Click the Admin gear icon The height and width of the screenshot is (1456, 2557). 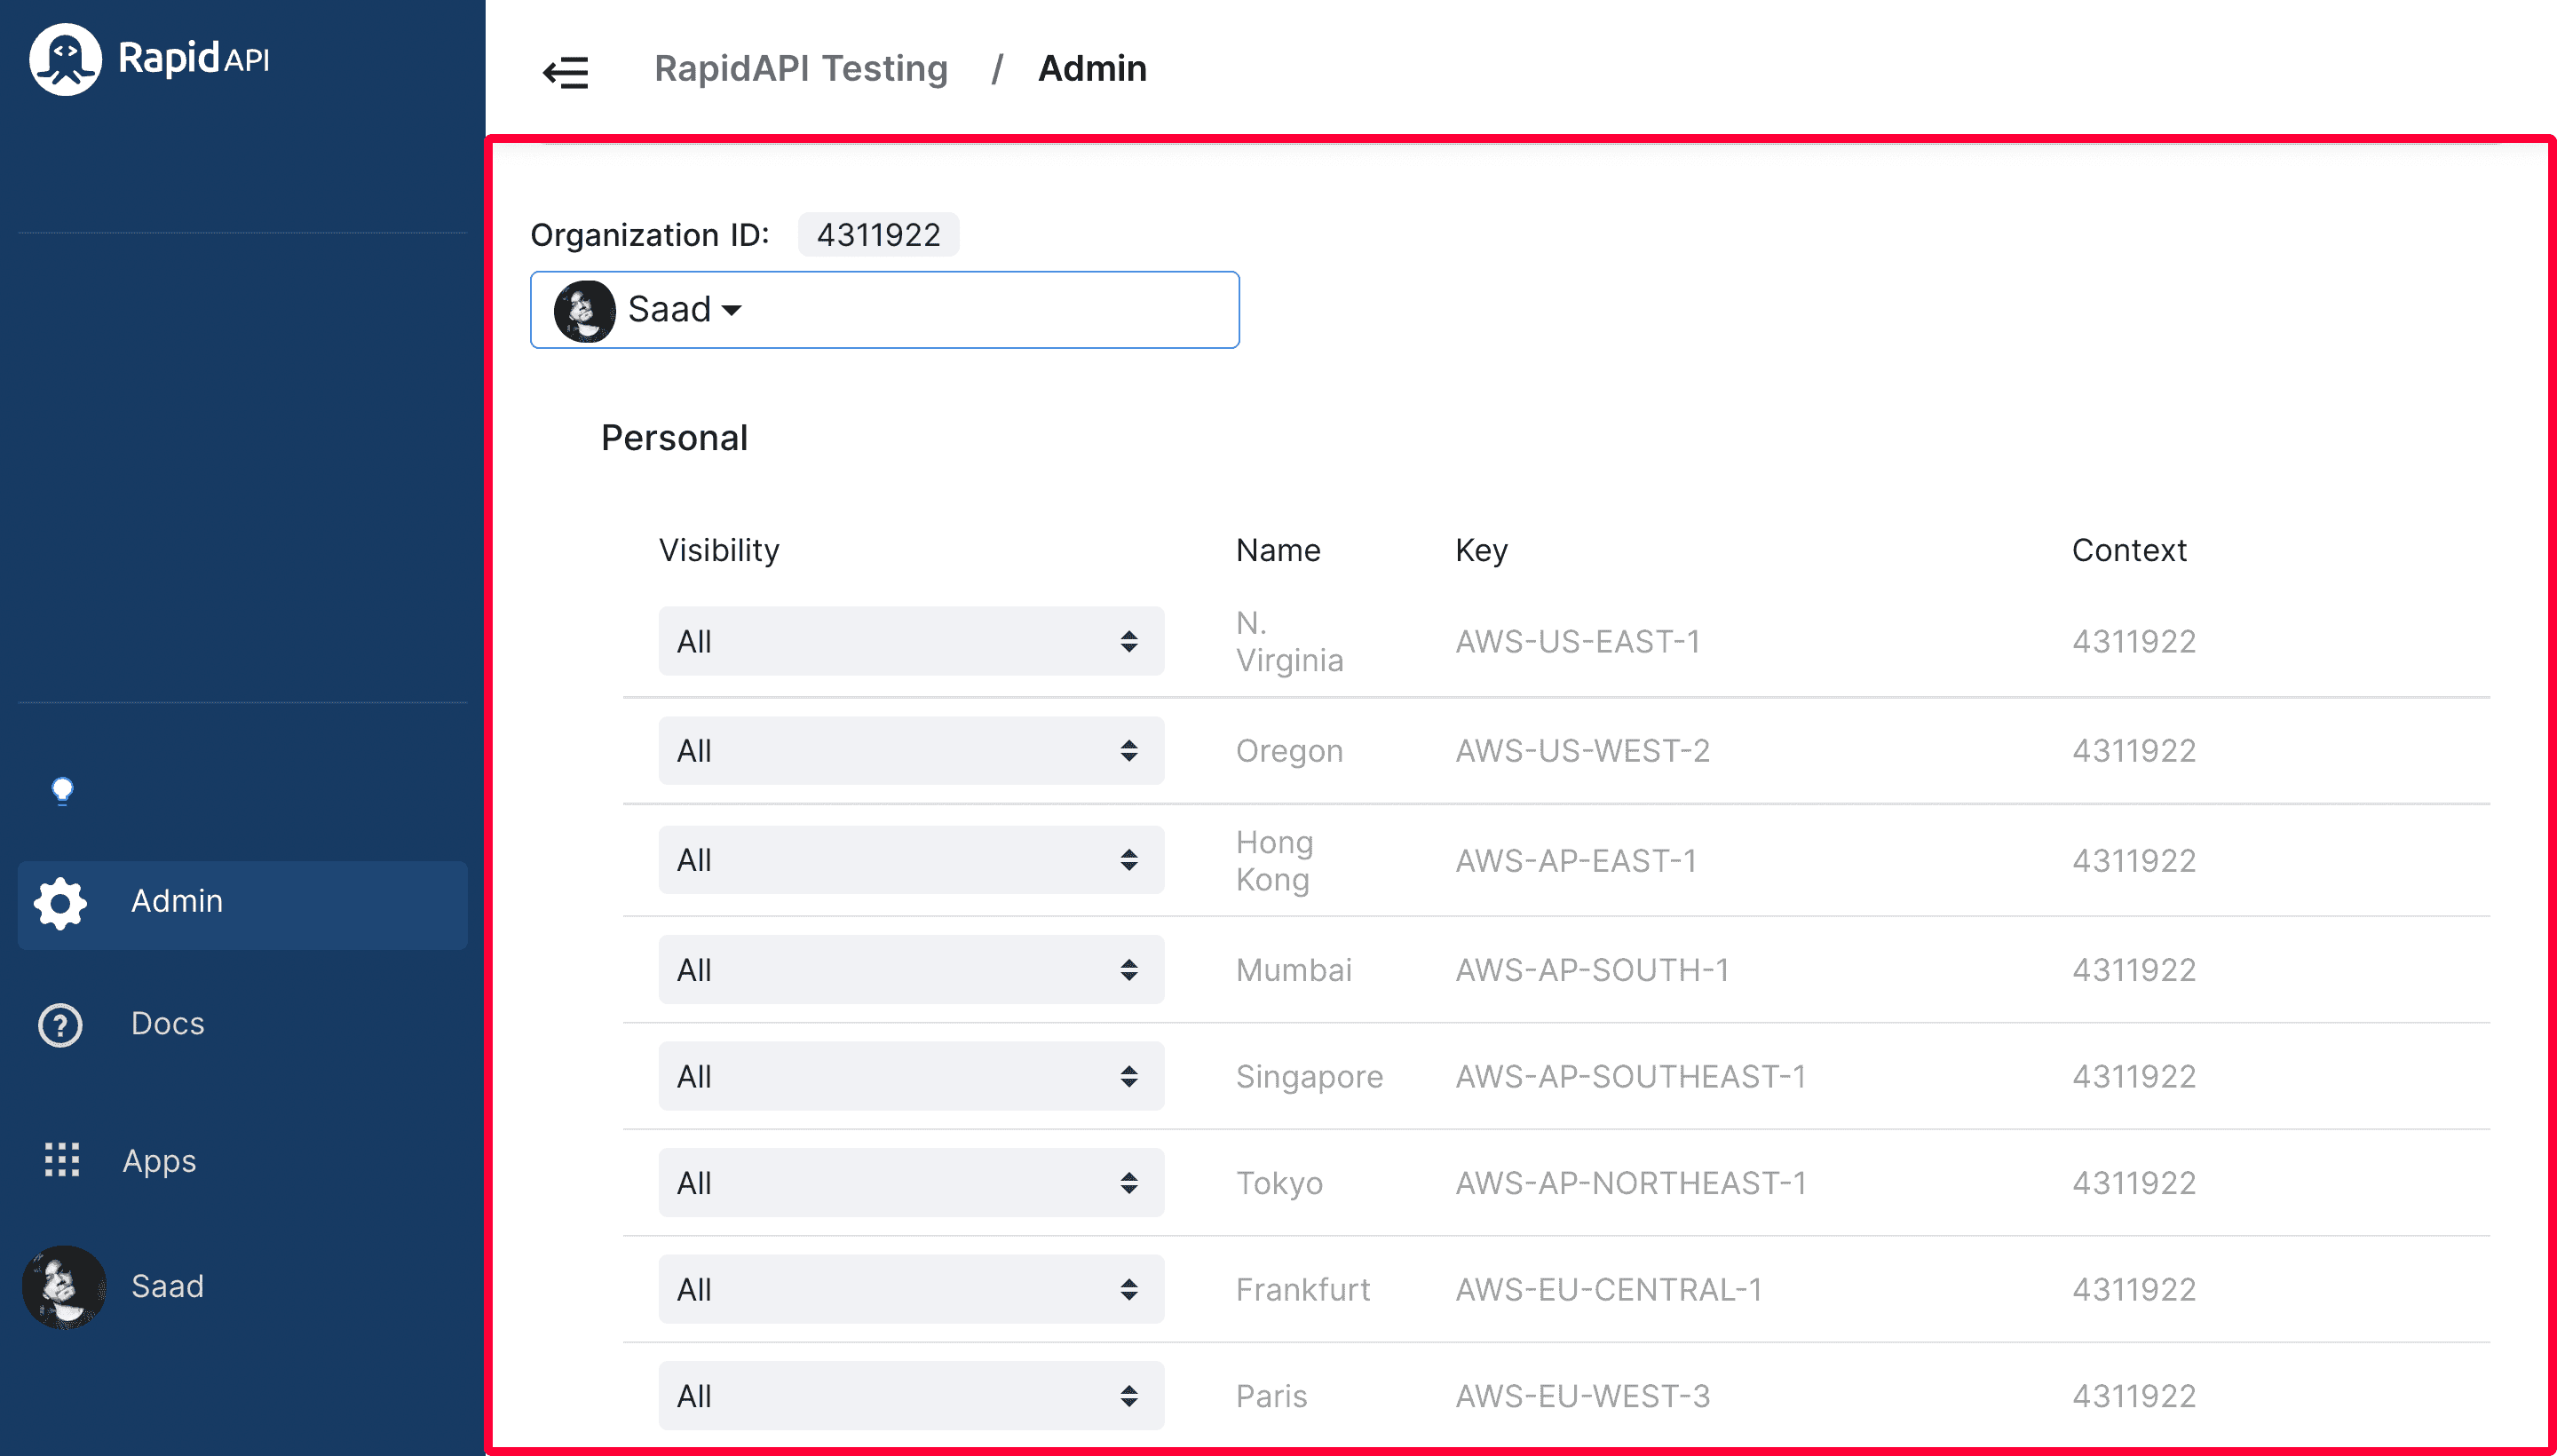pos(60,903)
